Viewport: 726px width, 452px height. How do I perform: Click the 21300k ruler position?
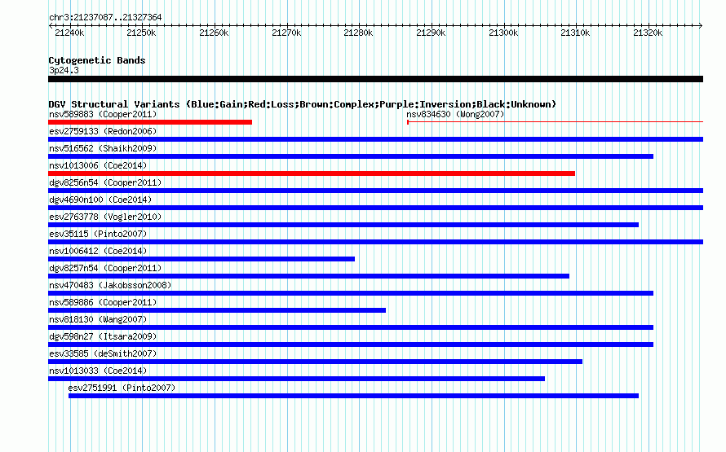click(503, 33)
